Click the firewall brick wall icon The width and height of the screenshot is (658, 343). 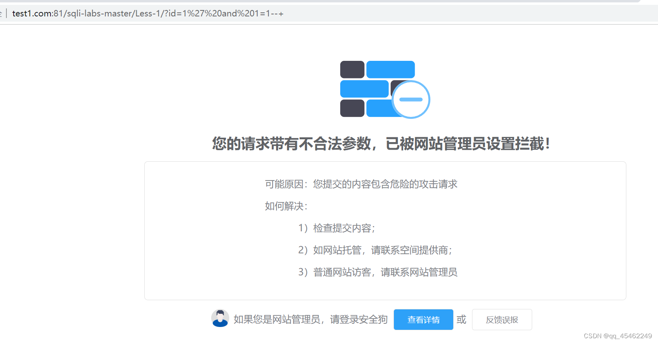click(385, 89)
